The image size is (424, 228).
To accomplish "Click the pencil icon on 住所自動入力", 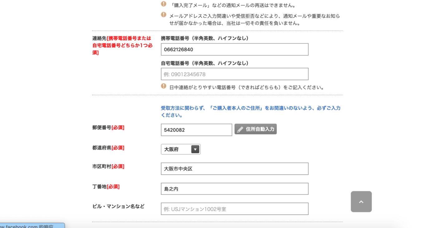I will [x=240, y=129].
